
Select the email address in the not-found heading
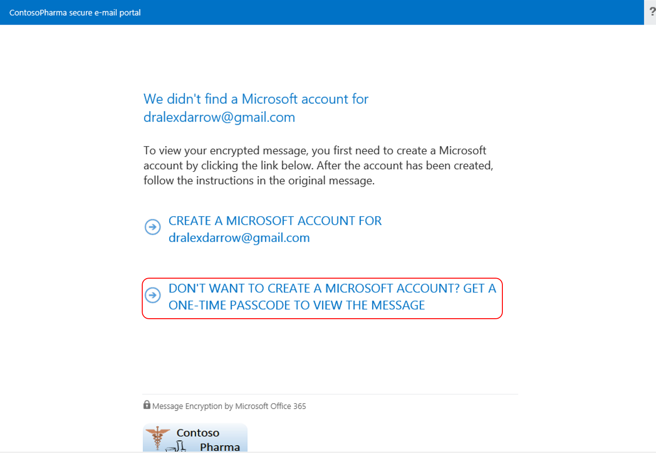219,117
